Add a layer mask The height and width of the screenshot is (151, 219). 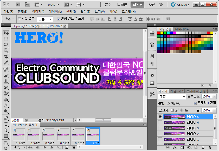(182, 147)
